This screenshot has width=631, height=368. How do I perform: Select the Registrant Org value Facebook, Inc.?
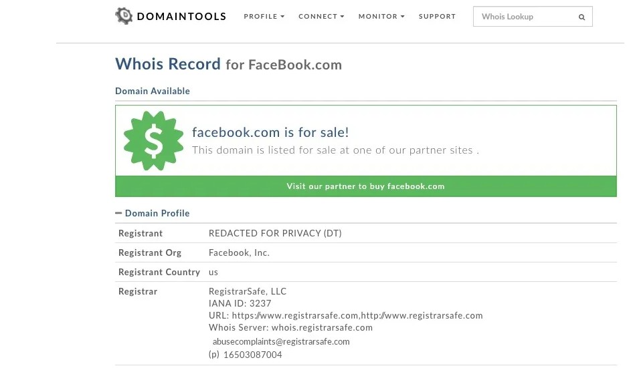239,252
